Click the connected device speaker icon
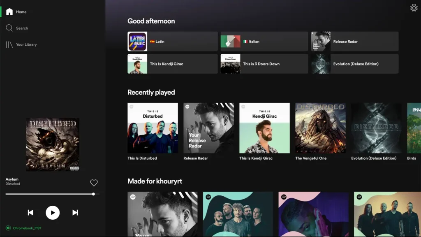 8,228
